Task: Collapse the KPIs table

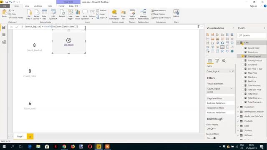Action: 238,42
